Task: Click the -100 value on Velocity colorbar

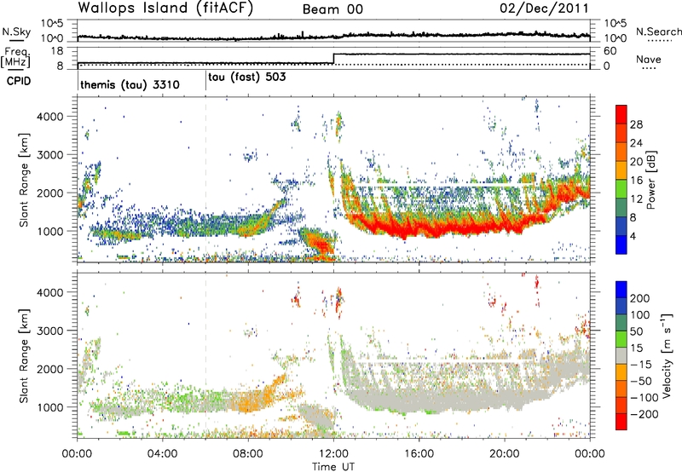Action: (644, 398)
